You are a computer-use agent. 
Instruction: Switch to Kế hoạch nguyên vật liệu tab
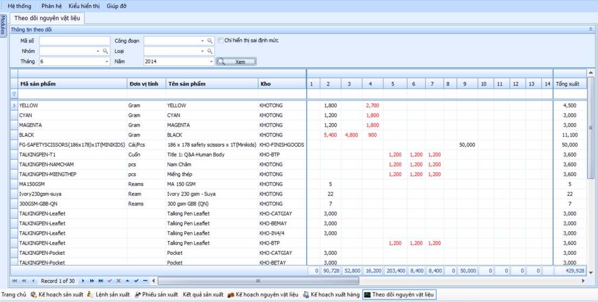click(263, 294)
